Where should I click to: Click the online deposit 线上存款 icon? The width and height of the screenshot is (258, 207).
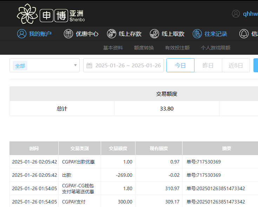112,34
